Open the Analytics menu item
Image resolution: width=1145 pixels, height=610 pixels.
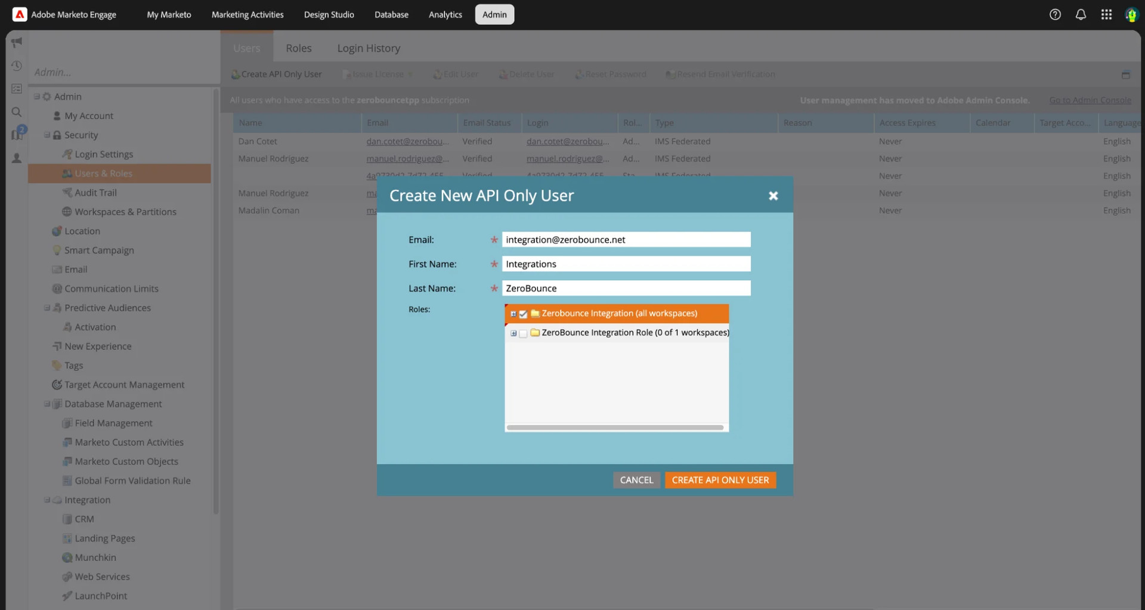[x=445, y=14]
